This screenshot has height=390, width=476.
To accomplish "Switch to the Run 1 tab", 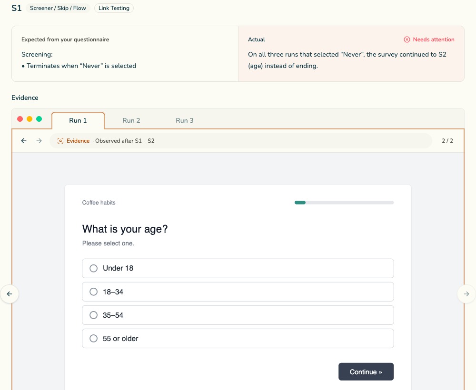I will point(78,120).
